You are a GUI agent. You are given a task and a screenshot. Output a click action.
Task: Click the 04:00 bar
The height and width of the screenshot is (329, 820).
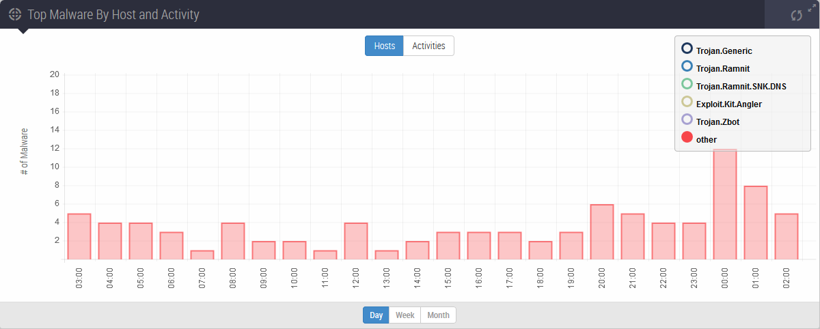coord(110,242)
